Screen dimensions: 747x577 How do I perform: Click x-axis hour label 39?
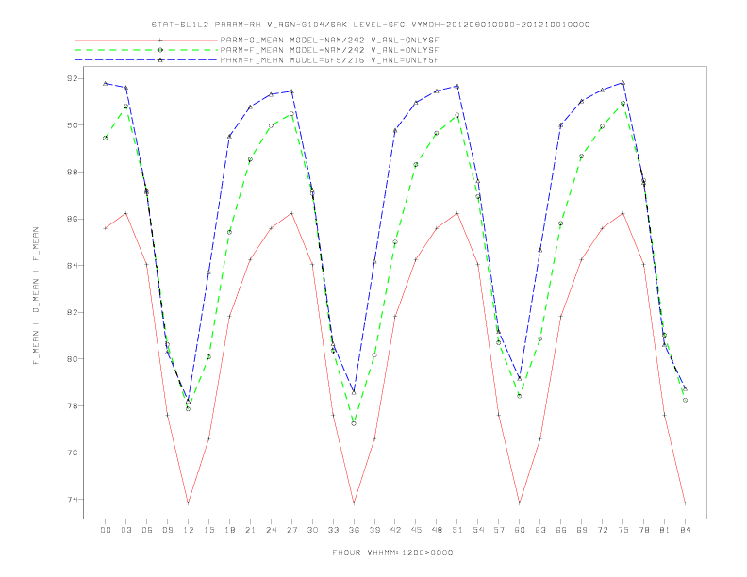tap(374, 530)
